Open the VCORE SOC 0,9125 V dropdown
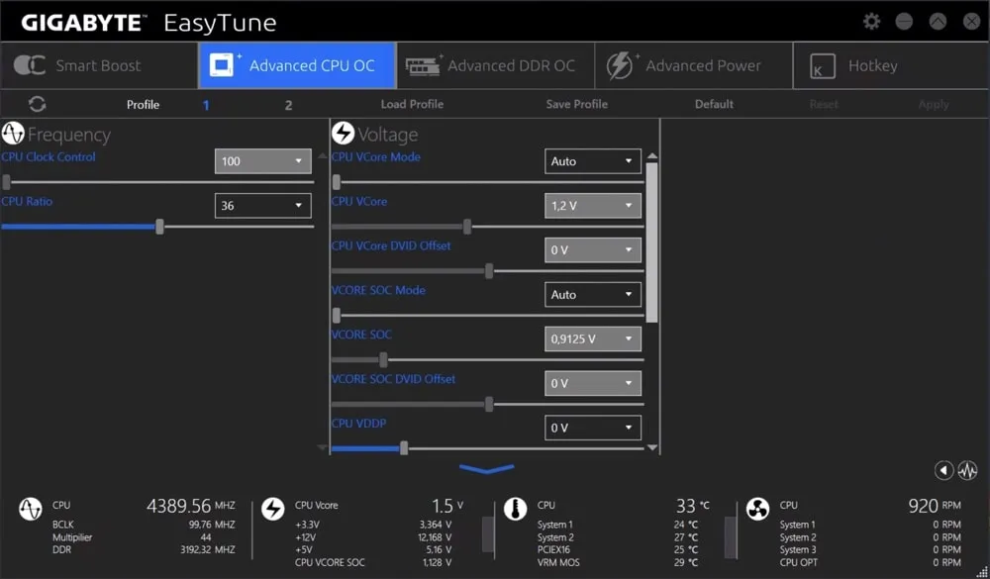The image size is (990, 579). (x=593, y=339)
